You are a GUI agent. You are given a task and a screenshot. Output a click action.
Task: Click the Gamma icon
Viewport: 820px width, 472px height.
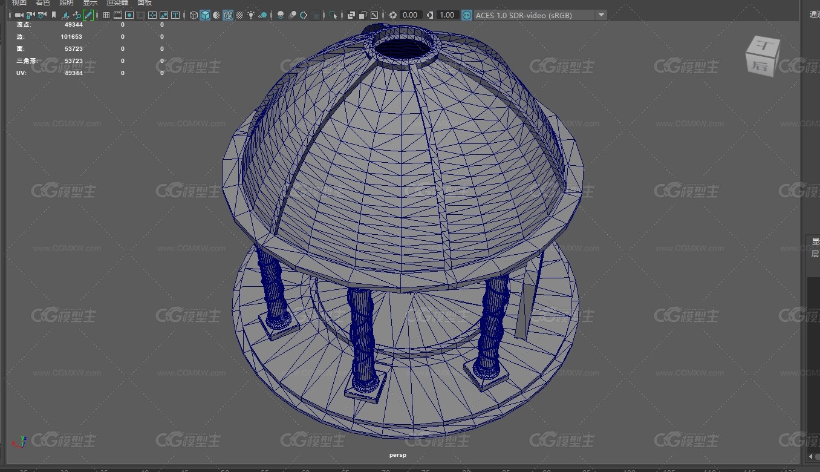click(x=429, y=15)
